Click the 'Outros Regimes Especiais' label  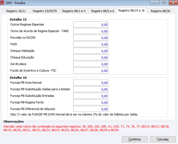click(27, 25)
